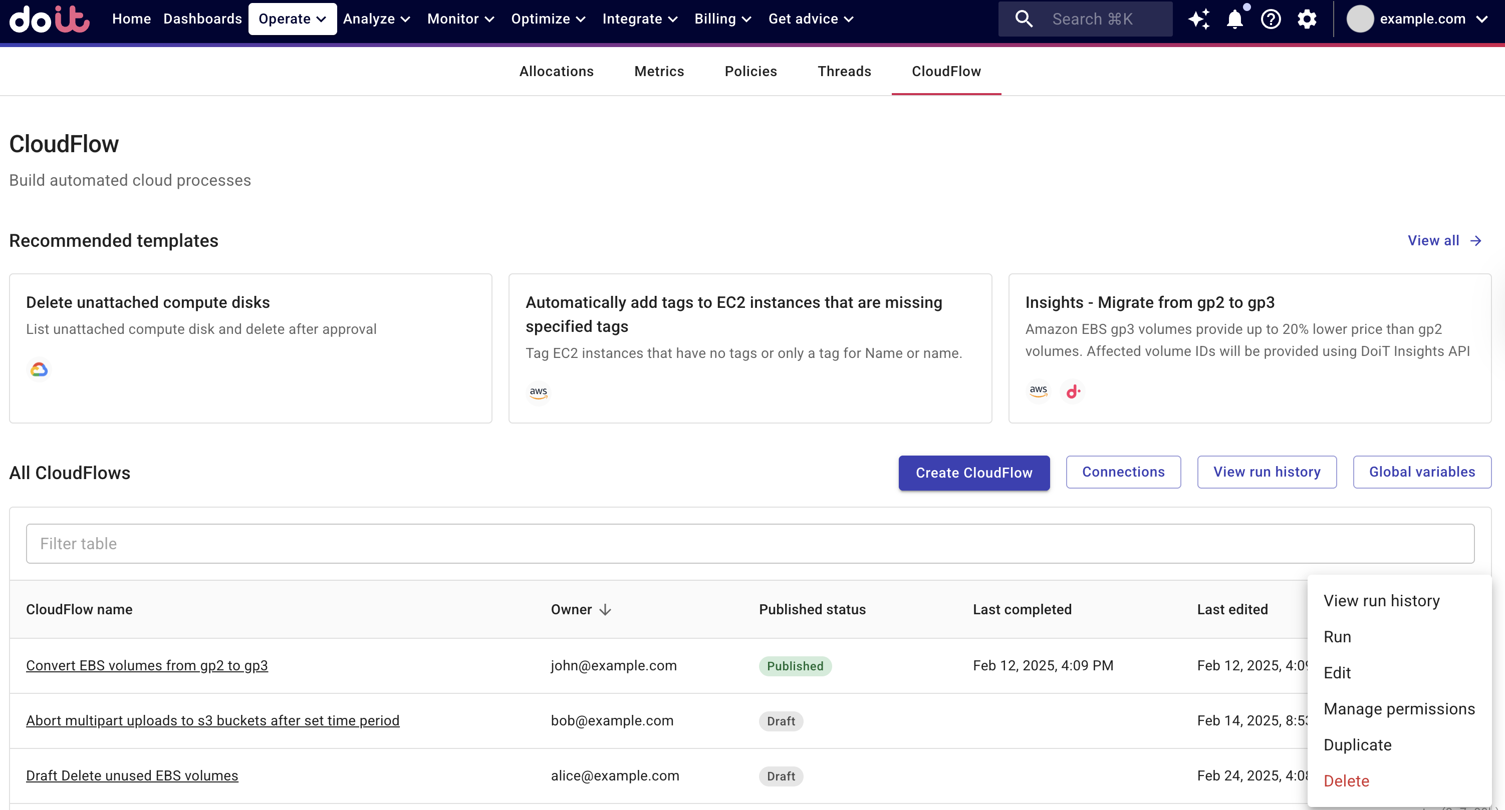Open the Draft Delete unused EBS volumes link
Viewport: 1505px width, 810px height.
(x=132, y=775)
